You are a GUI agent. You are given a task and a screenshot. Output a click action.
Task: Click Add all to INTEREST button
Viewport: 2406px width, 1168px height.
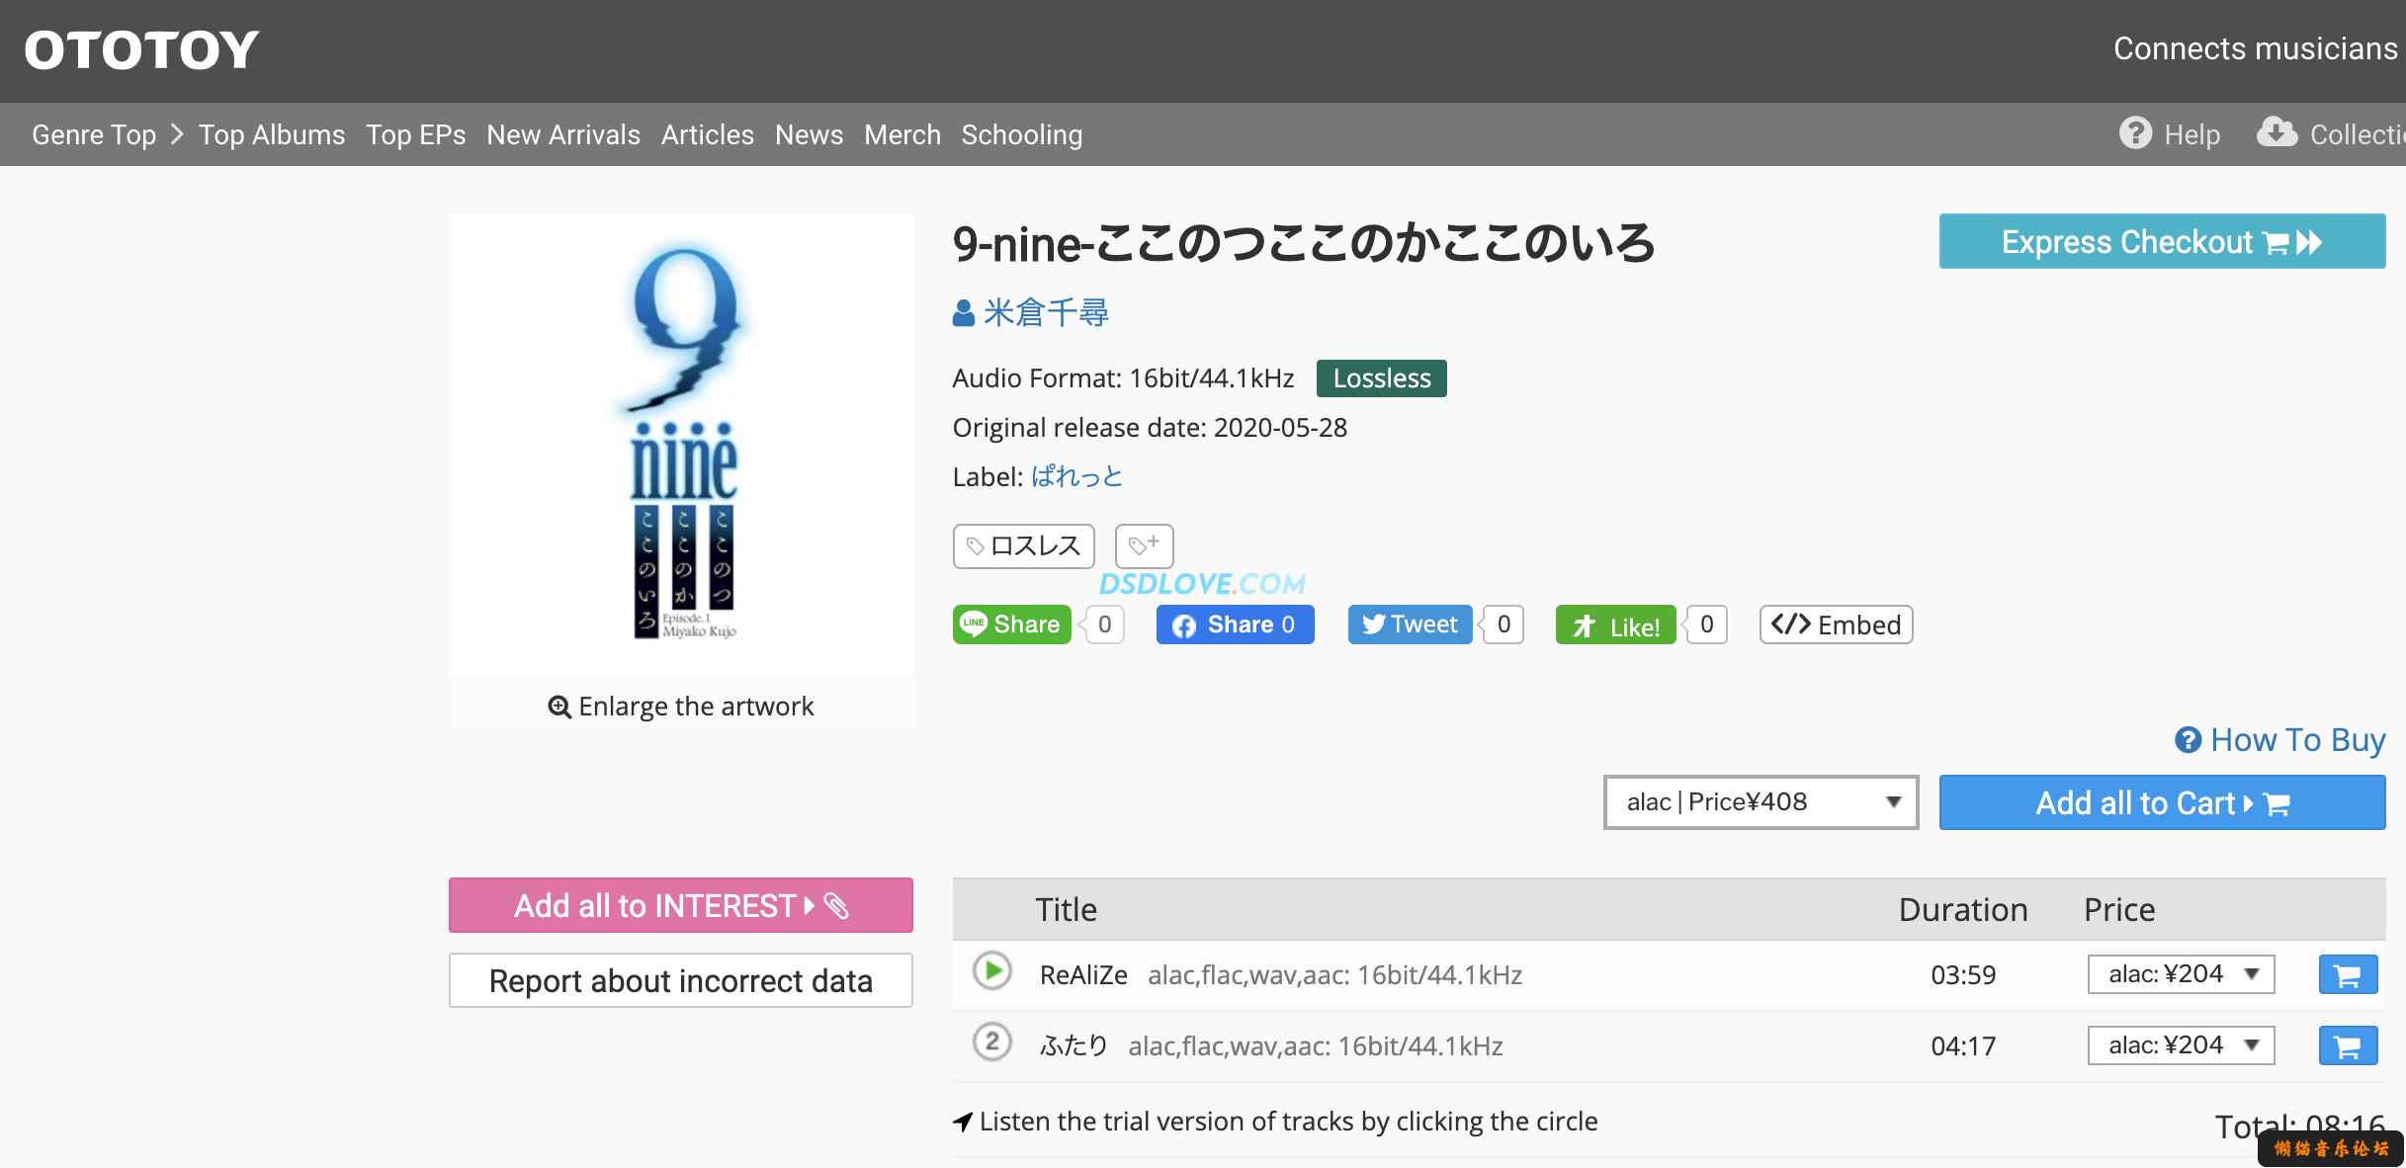pyautogui.click(x=681, y=905)
